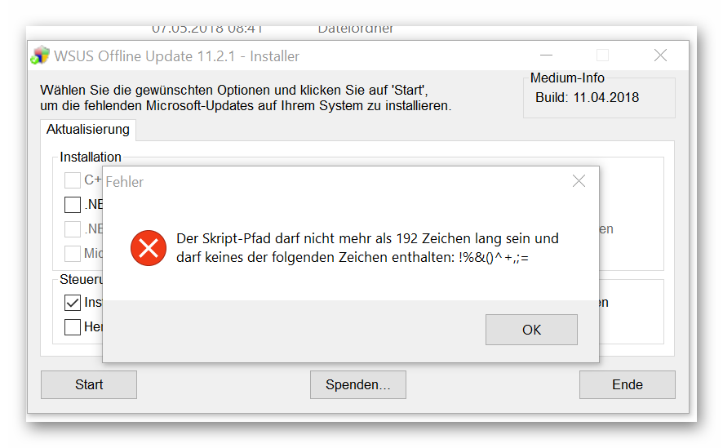Toggle the checked 'Ins' checkbox
This screenshot has width=723, height=448.
point(73,303)
